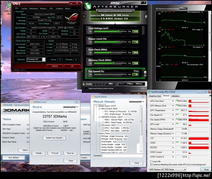Screen dimensions: 212x179
Task: Select Afterburner profile slot 4
Action: 103,84
